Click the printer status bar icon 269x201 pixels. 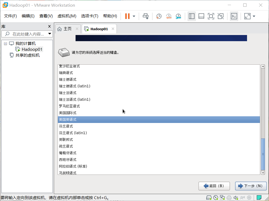[229, 198]
